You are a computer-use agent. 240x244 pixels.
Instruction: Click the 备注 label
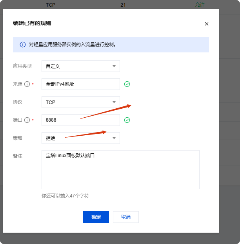18,156
